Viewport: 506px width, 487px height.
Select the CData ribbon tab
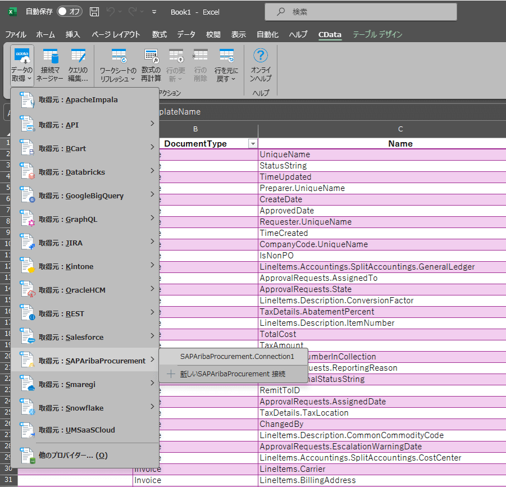point(330,34)
